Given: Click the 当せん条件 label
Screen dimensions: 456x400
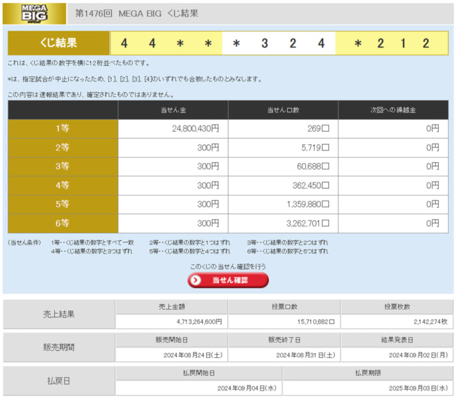Looking at the screenshot, I should pyautogui.click(x=24, y=243).
